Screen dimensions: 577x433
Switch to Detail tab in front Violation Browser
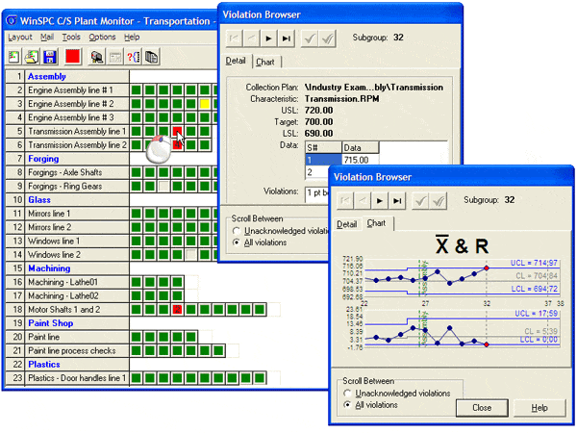(x=347, y=224)
